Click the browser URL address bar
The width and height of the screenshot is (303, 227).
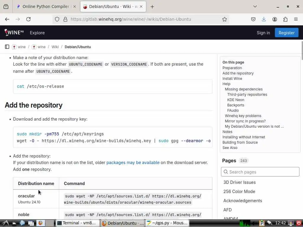(141, 19)
